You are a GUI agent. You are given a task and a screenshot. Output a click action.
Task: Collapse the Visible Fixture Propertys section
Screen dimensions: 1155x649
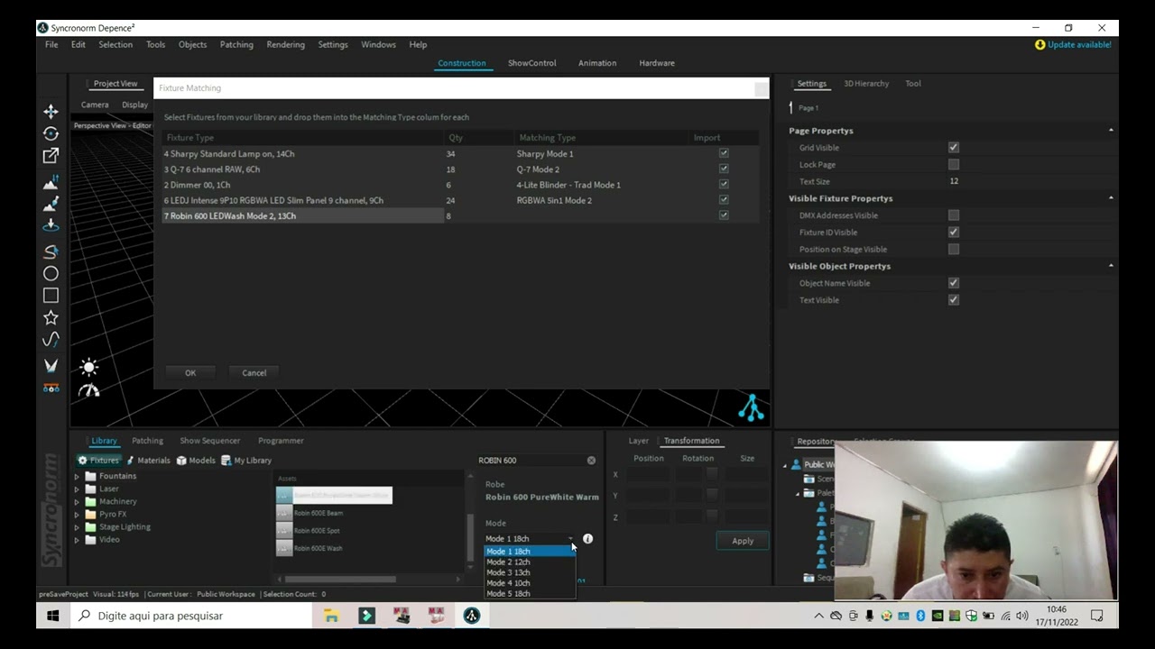pos(1111,197)
